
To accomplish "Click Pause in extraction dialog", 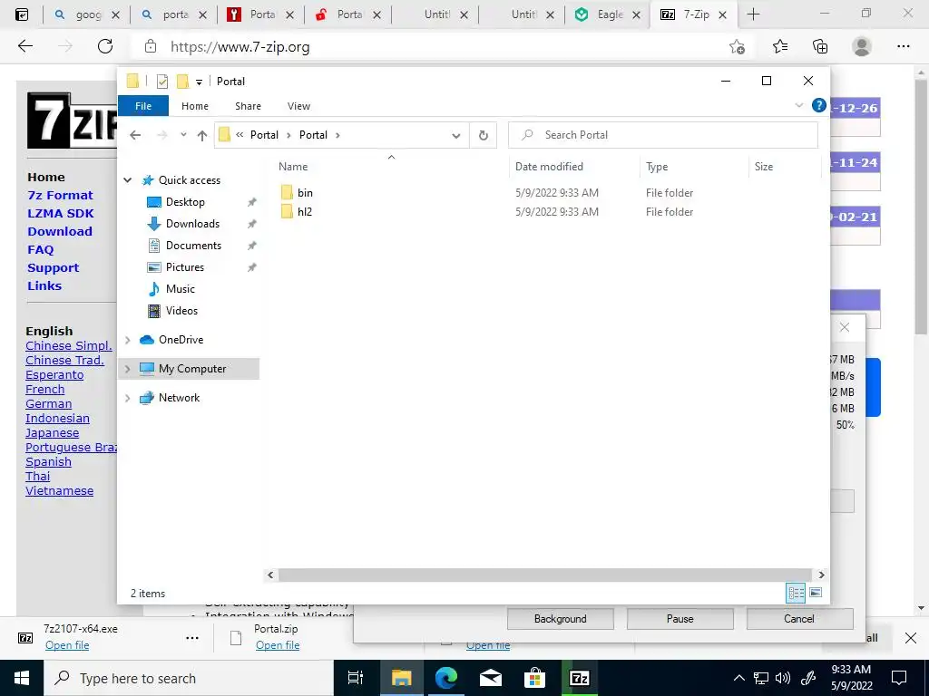I will [680, 619].
